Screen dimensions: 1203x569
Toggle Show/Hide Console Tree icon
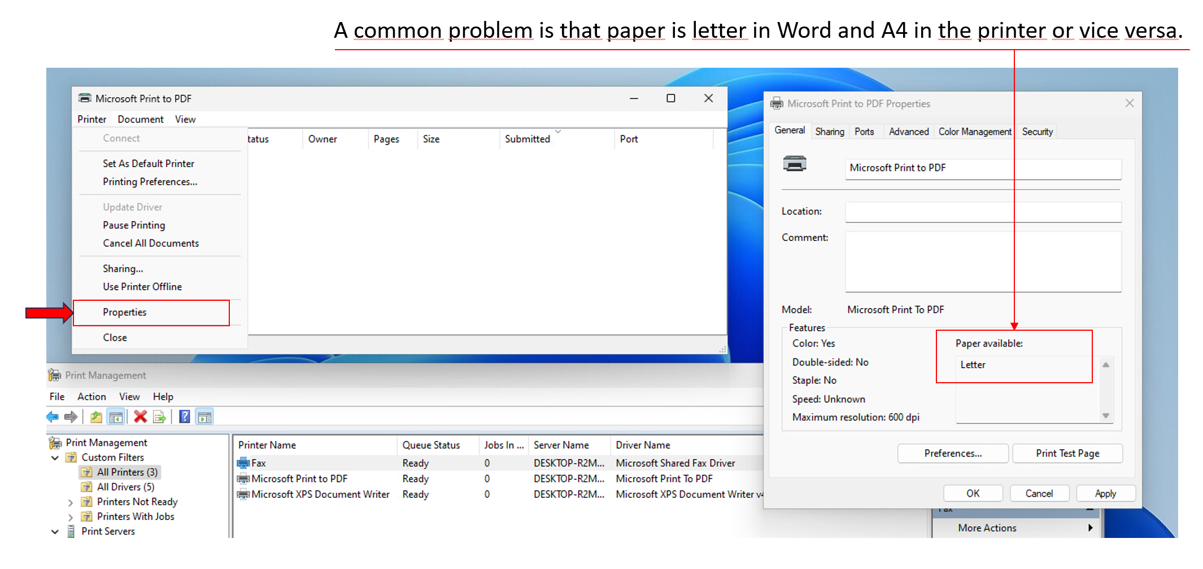pos(116,417)
